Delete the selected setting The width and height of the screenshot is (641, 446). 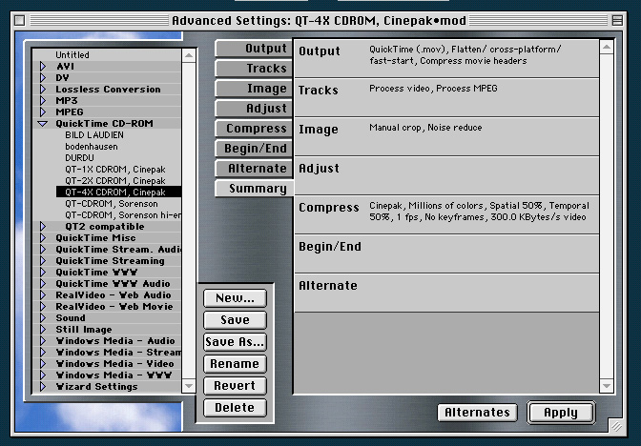tap(235, 408)
